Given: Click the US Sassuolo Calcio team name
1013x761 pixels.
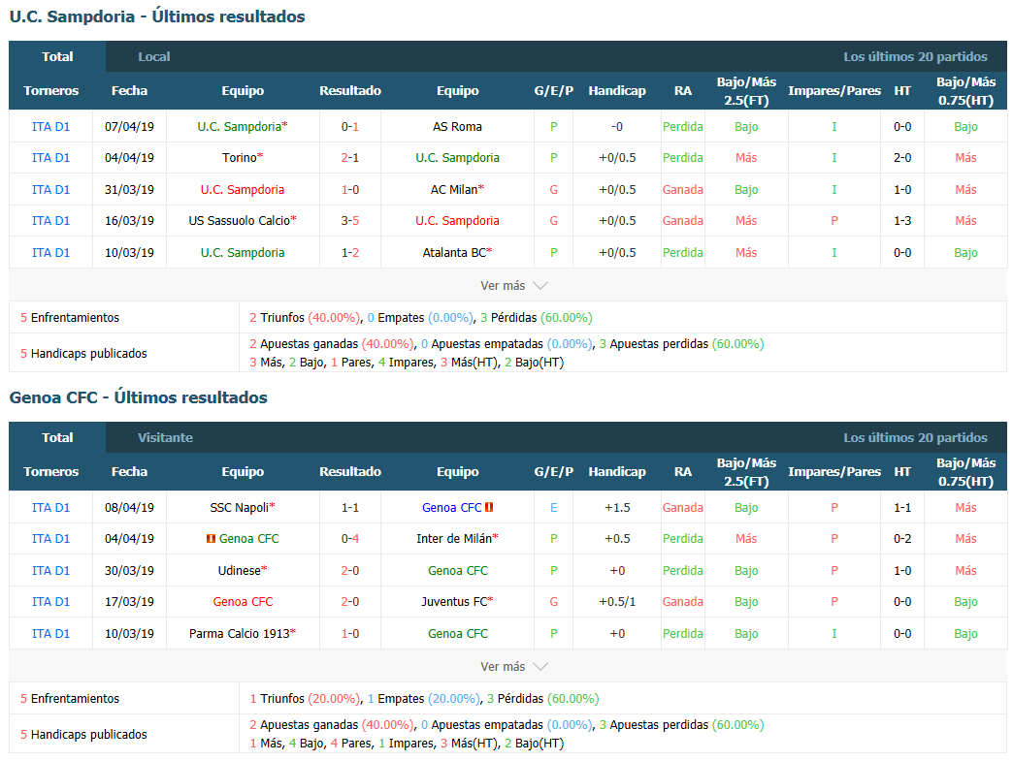Looking at the screenshot, I should (239, 221).
